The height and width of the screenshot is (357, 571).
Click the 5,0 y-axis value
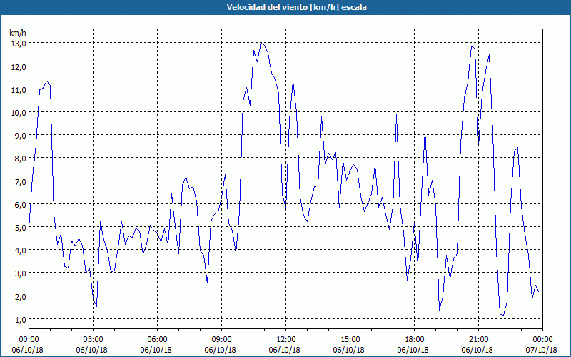click(21, 228)
